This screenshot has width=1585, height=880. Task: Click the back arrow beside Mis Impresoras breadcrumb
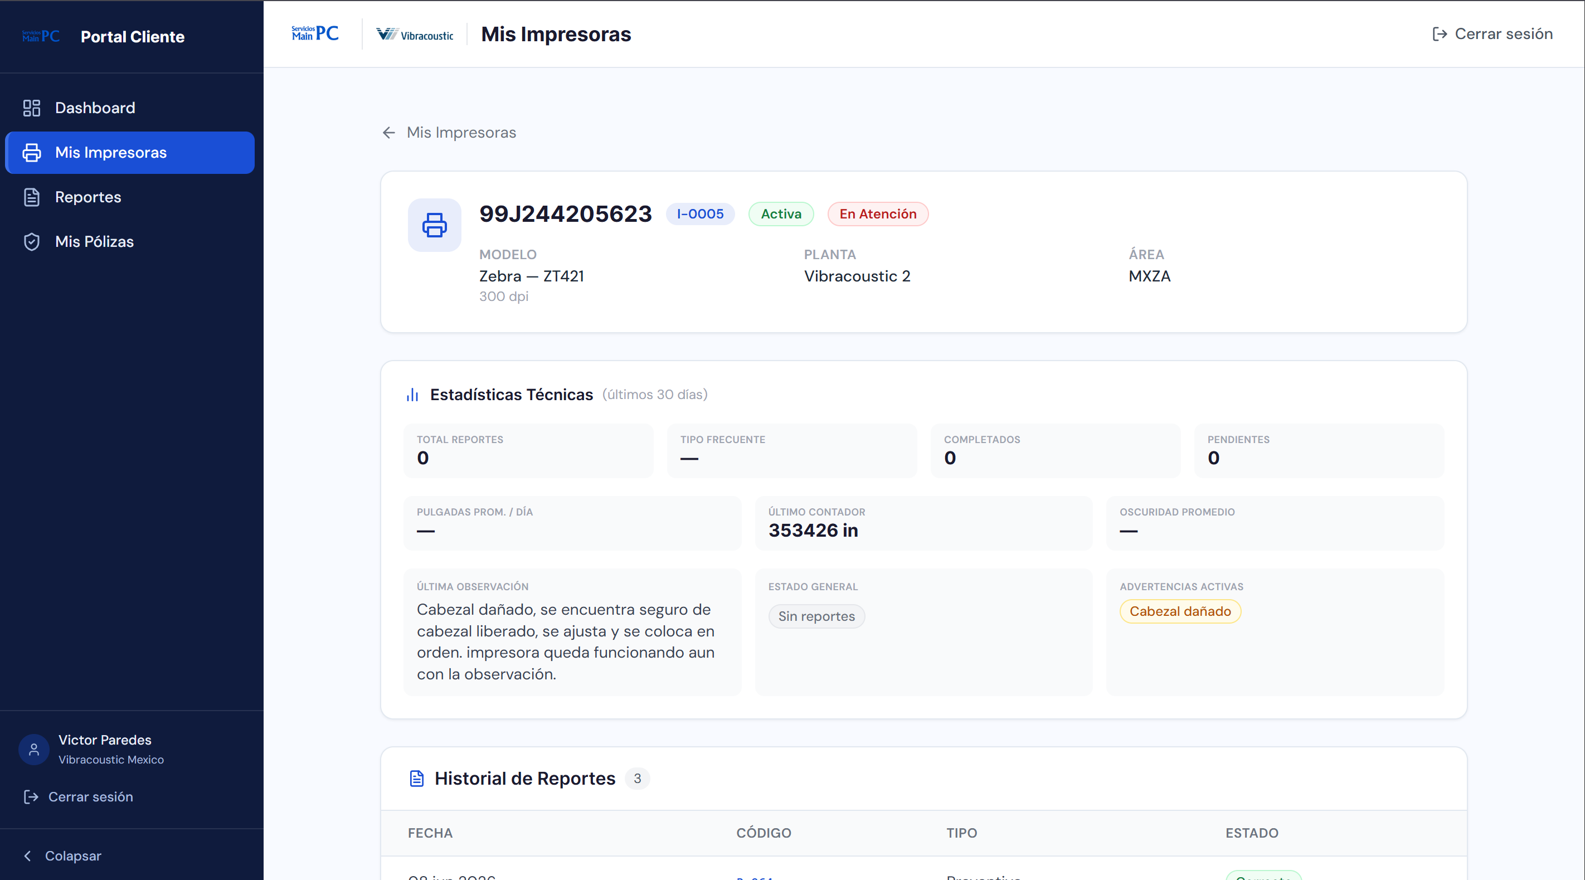(388, 132)
